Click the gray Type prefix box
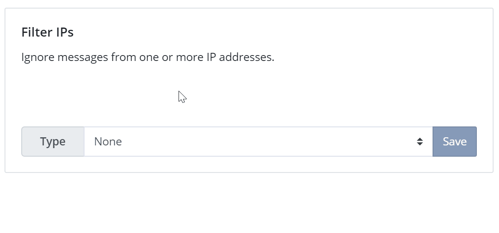This screenshot has height=233, width=499. click(x=53, y=141)
